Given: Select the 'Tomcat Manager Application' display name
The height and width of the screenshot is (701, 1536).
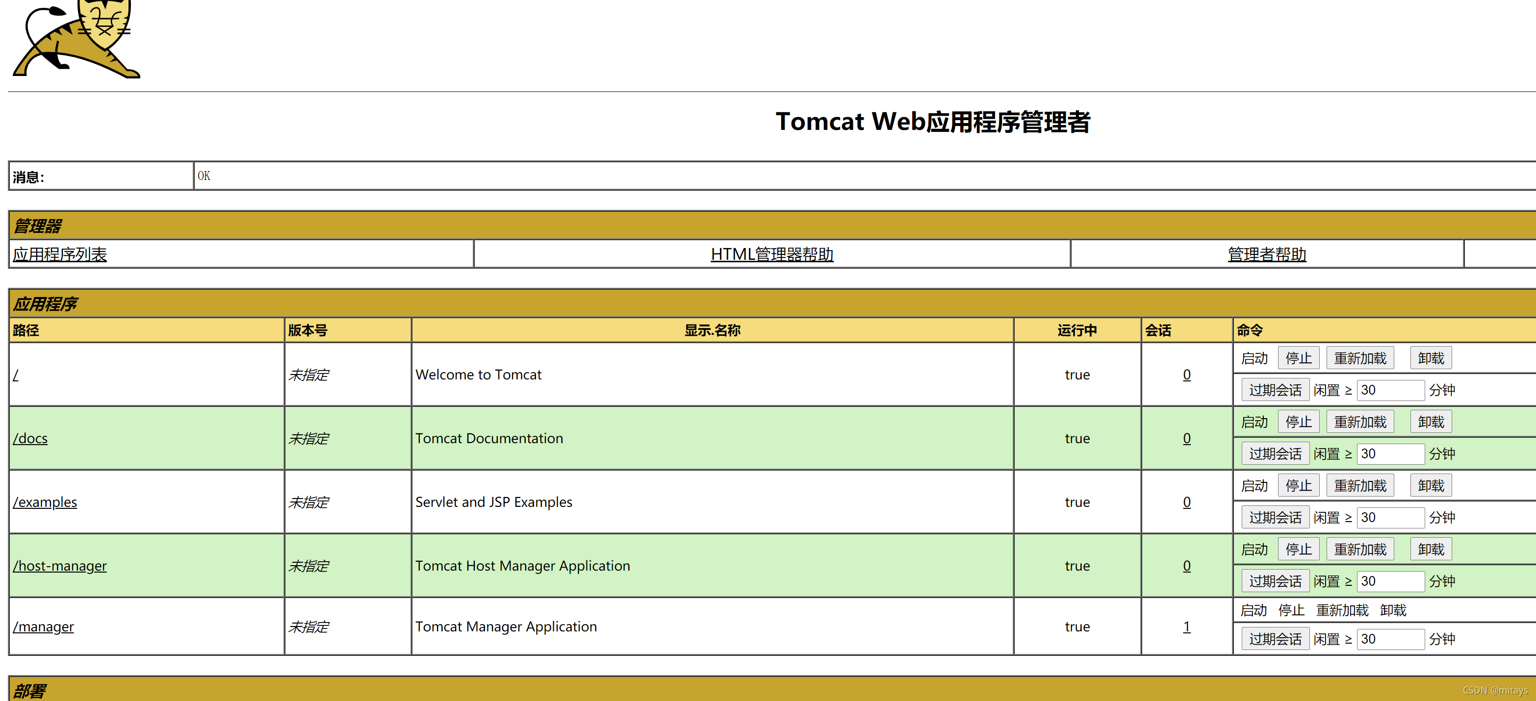Looking at the screenshot, I should pos(506,627).
